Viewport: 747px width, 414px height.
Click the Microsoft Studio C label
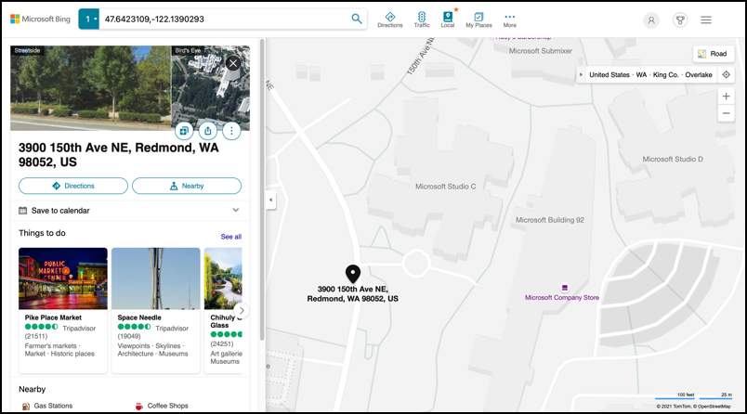coord(445,187)
